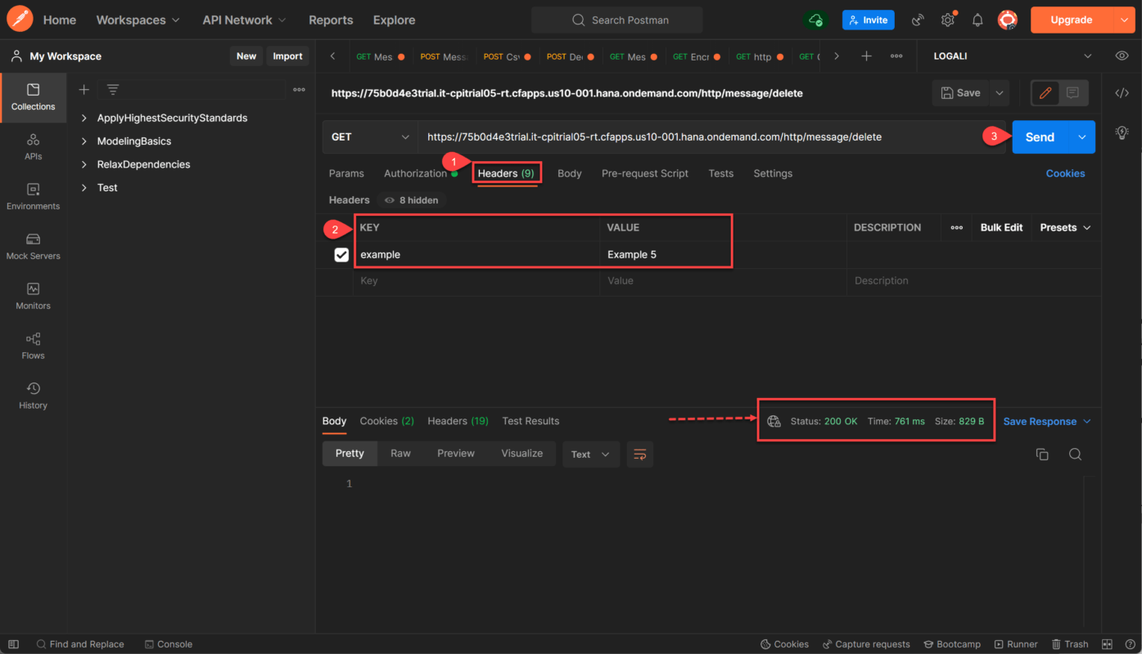The width and height of the screenshot is (1142, 654).
Task: Click the Postman logo icon
Action: click(x=20, y=20)
